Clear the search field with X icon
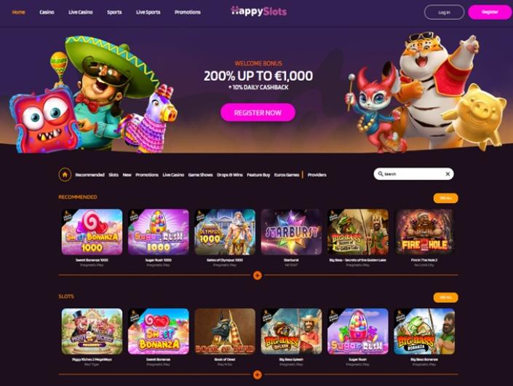This screenshot has width=513, height=386. 448,174
